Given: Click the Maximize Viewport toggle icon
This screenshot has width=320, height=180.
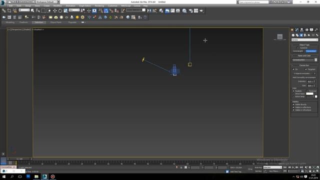Looking at the screenshot, I should point(317,171).
